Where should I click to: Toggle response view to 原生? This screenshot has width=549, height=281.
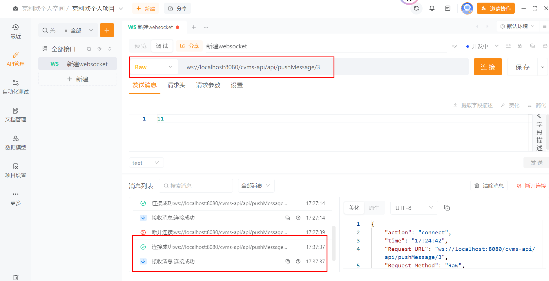click(x=374, y=208)
